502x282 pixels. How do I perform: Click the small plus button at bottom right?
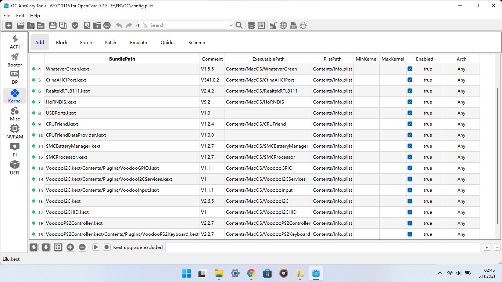pyautogui.click(x=487, y=247)
